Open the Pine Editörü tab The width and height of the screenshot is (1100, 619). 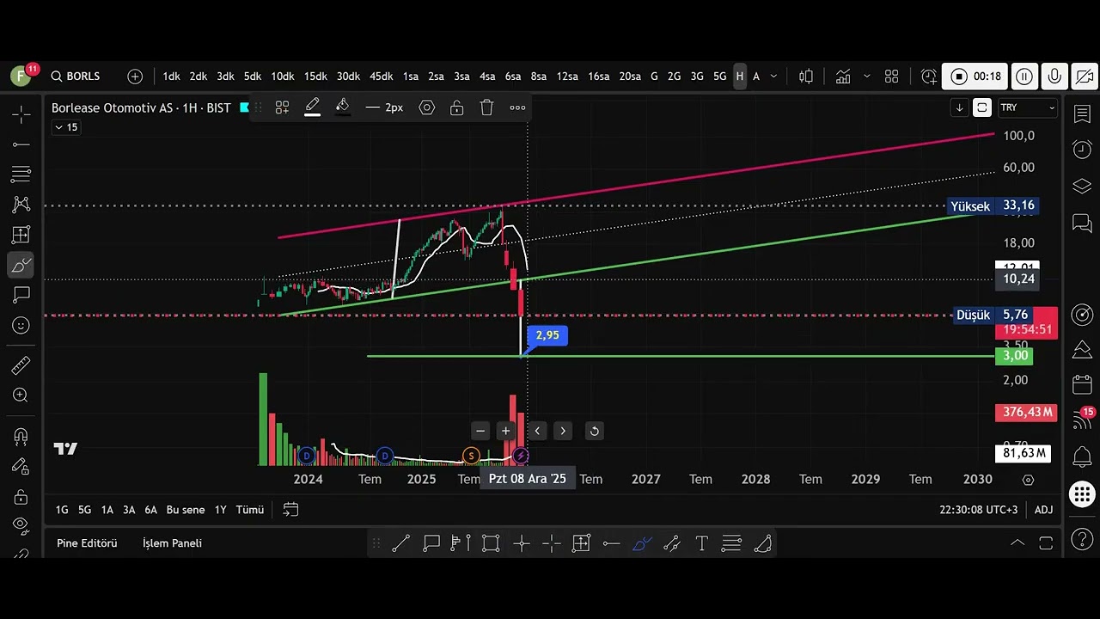(x=87, y=543)
